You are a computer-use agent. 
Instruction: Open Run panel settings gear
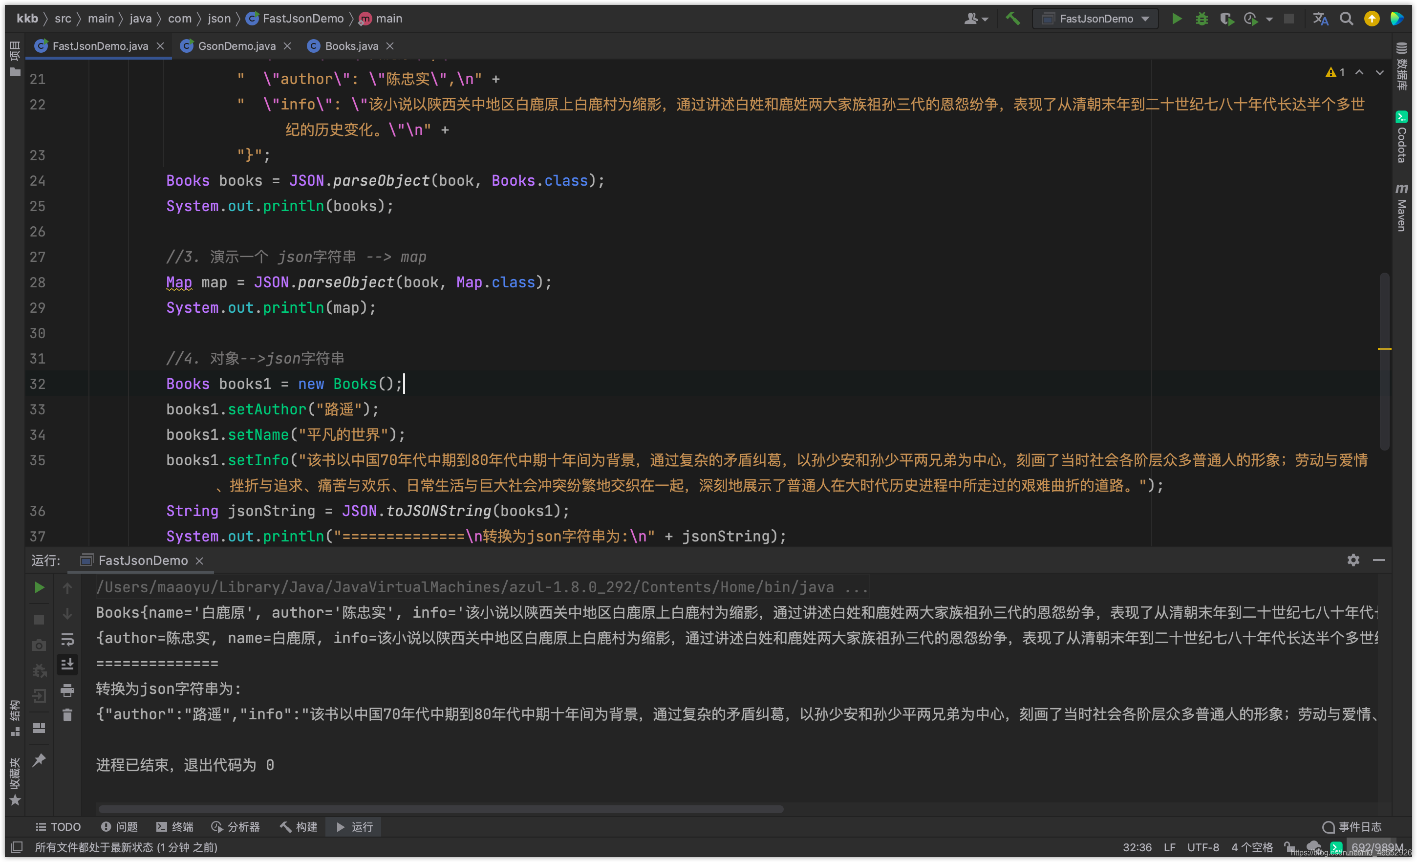click(1353, 560)
